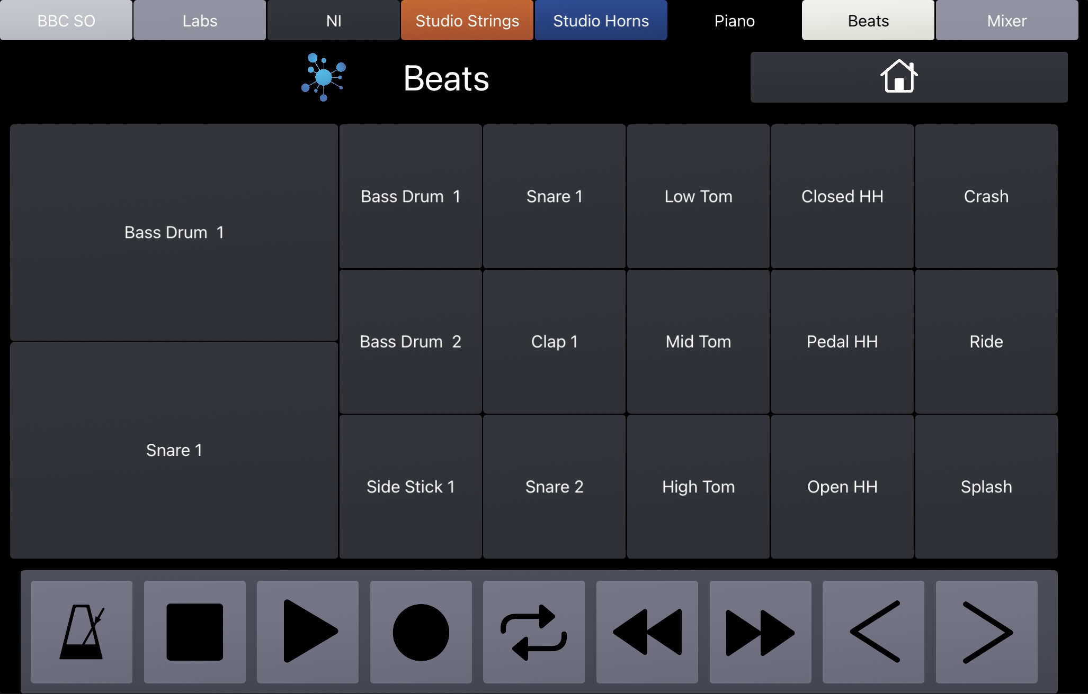Tap the Clap 1 pad

pyautogui.click(x=555, y=342)
